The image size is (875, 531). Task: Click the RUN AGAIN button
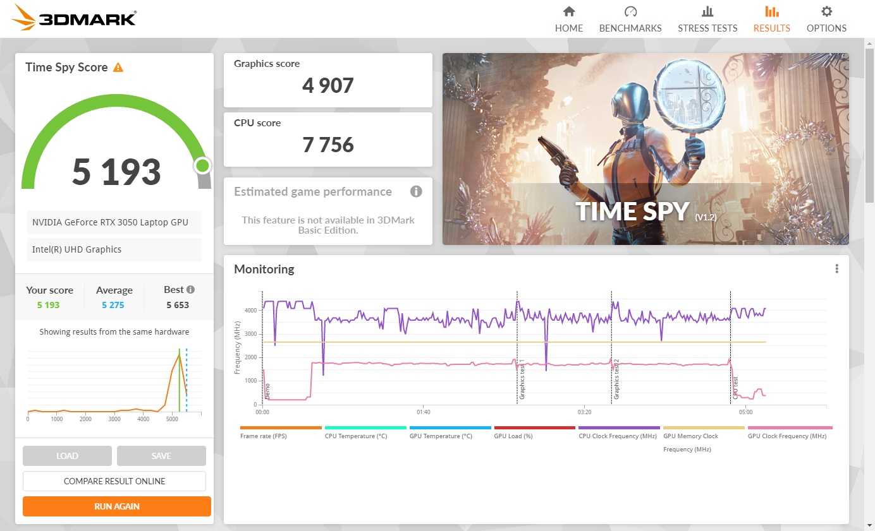(x=117, y=506)
